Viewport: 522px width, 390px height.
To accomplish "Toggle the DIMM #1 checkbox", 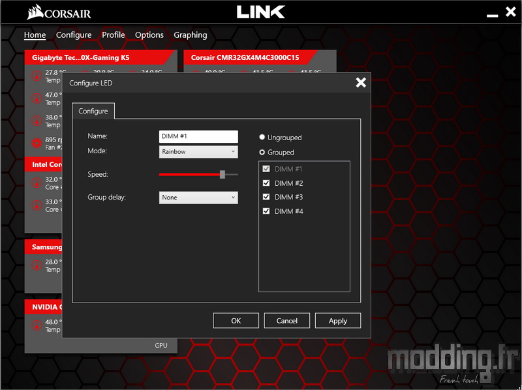I will (x=266, y=169).
